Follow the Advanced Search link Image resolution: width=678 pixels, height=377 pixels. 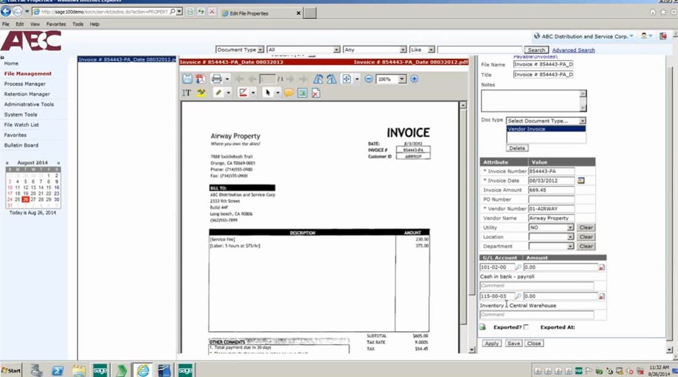573,50
